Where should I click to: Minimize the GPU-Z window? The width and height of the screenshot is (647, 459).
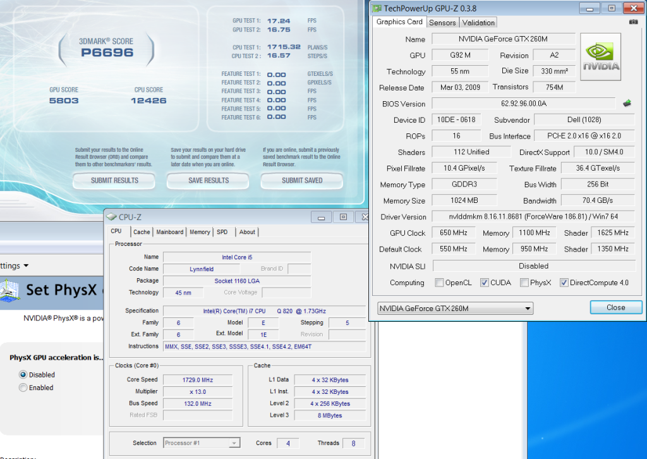pyautogui.click(x=590, y=8)
